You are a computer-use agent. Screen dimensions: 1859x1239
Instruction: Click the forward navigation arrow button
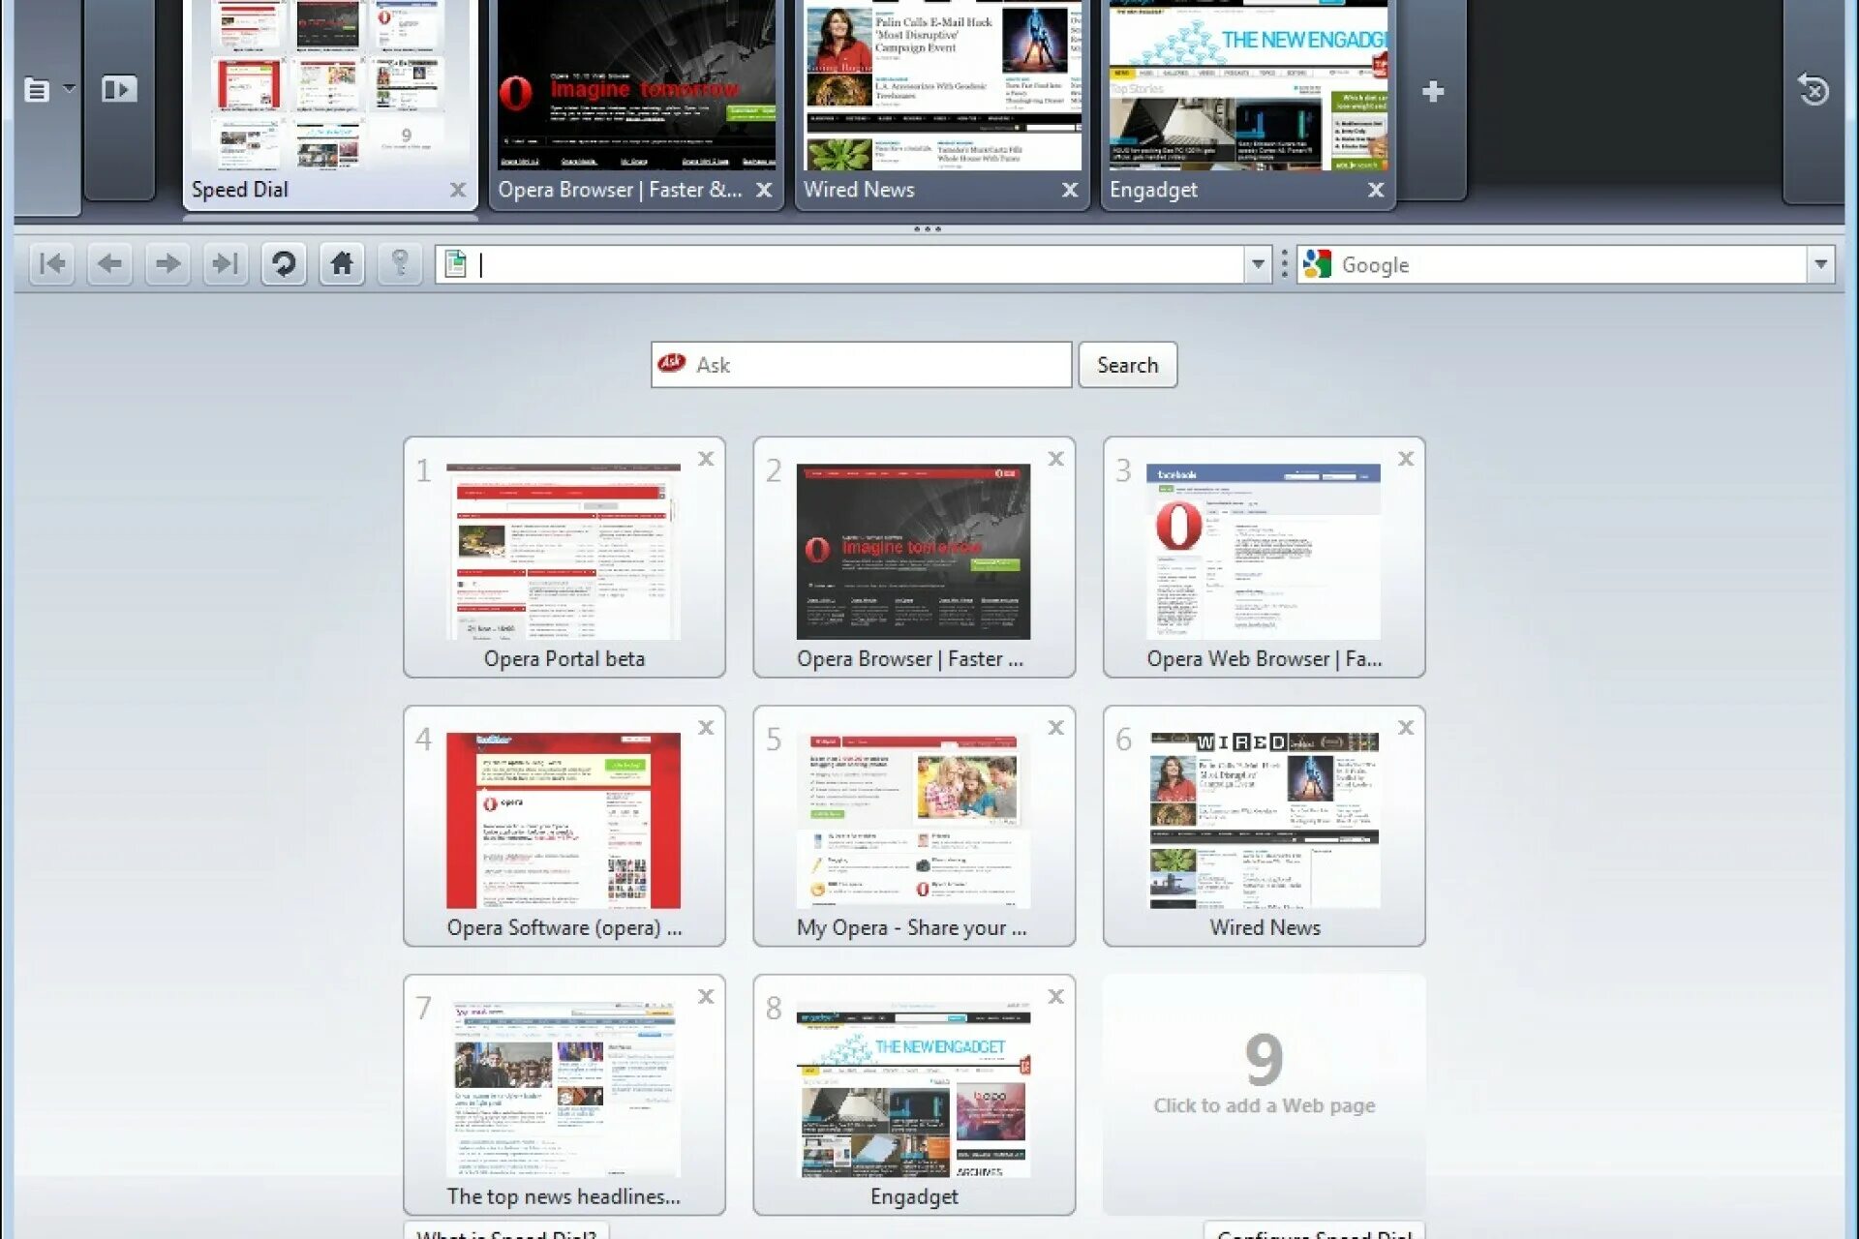[x=166, y=264]
